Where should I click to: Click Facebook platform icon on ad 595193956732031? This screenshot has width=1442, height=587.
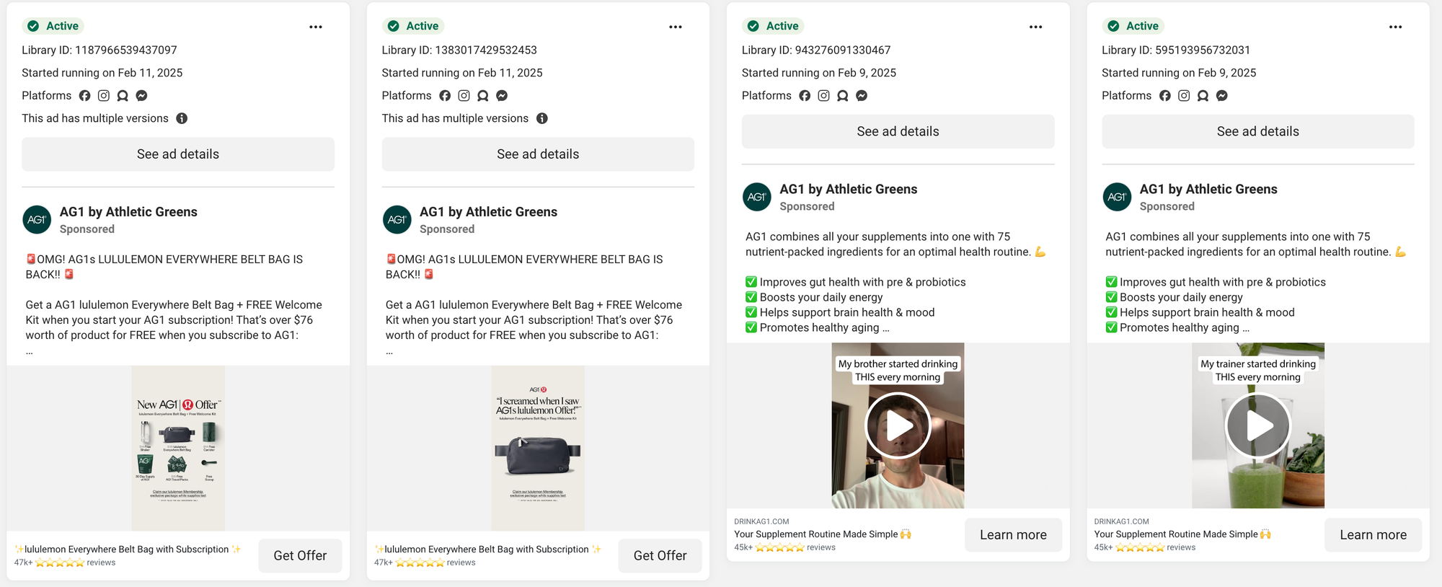pos(1165,95)
